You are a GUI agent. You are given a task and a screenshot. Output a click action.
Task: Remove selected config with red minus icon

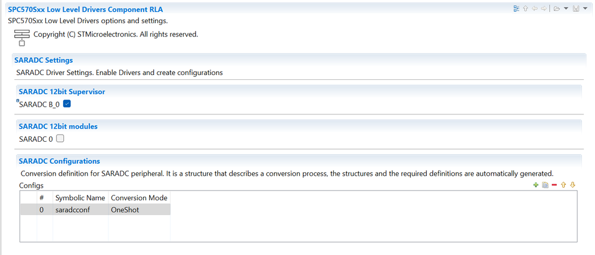tap(554, 185)
